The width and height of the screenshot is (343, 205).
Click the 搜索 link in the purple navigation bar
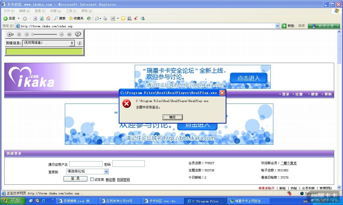315,94
